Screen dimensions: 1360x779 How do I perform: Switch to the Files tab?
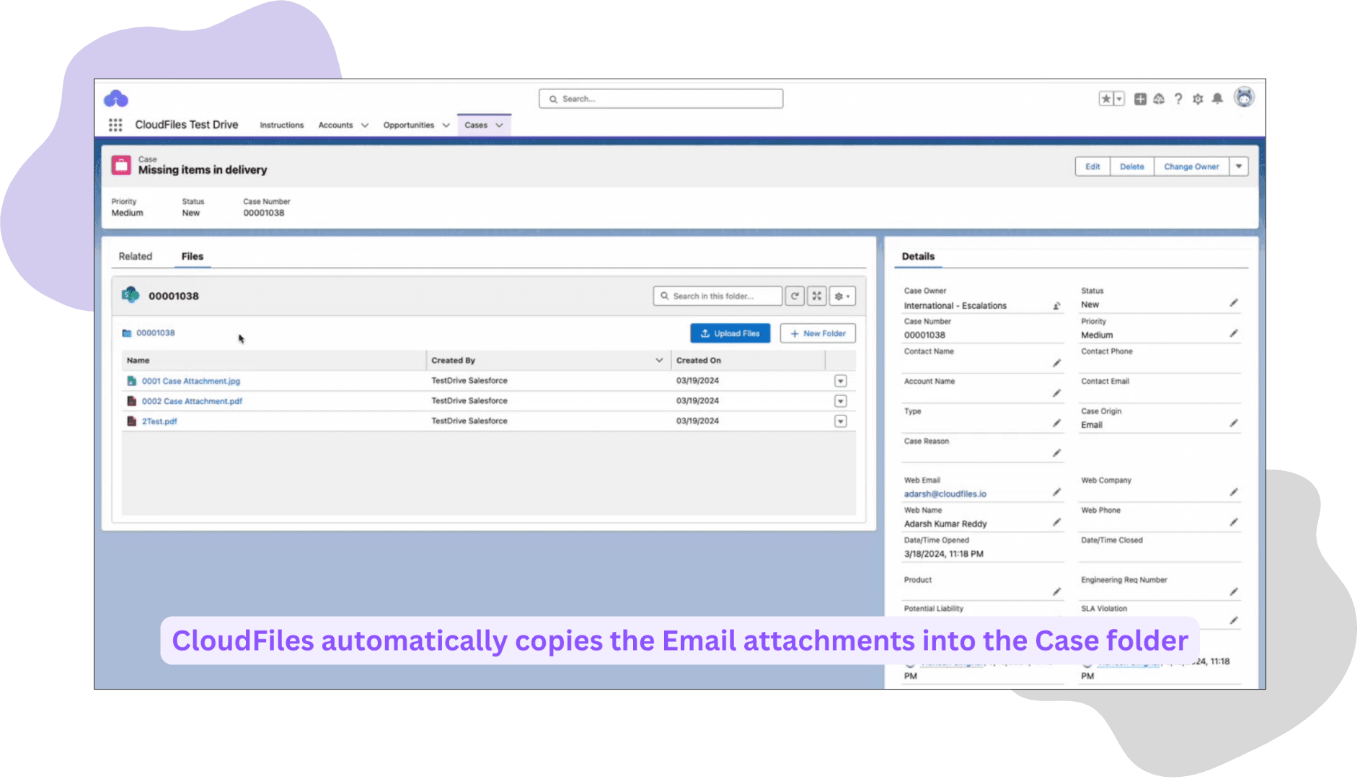193,256
